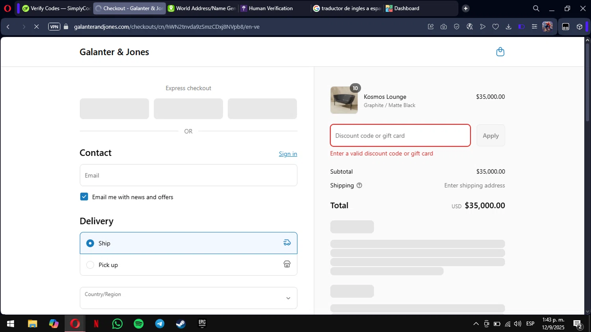This screenshot has height=332, width=591.
Task: Click the purple battery saver icon
Action: click(521, 27)
